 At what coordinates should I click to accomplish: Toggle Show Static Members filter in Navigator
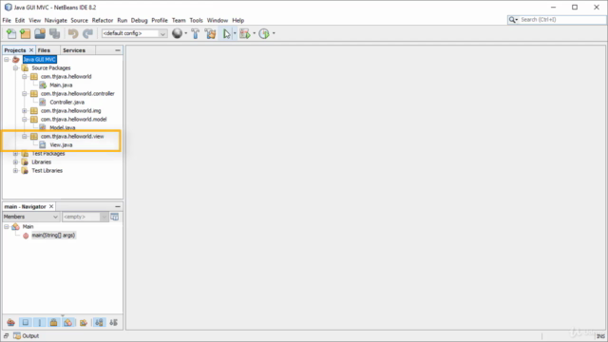tap(40, 322)
